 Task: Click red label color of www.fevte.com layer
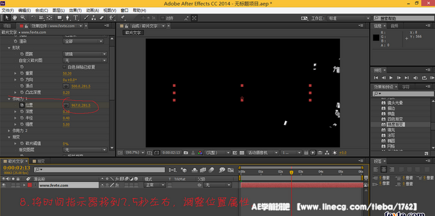coord(30,185)
